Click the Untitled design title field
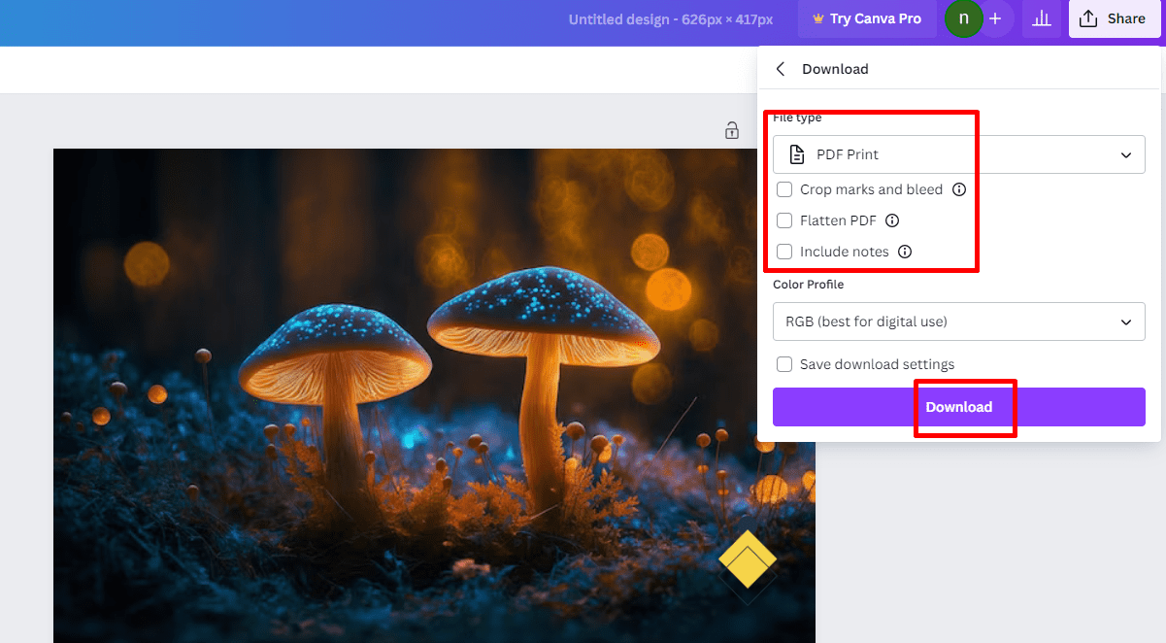The width and height of the screenshot is (1166, 643). click(670, 18)
